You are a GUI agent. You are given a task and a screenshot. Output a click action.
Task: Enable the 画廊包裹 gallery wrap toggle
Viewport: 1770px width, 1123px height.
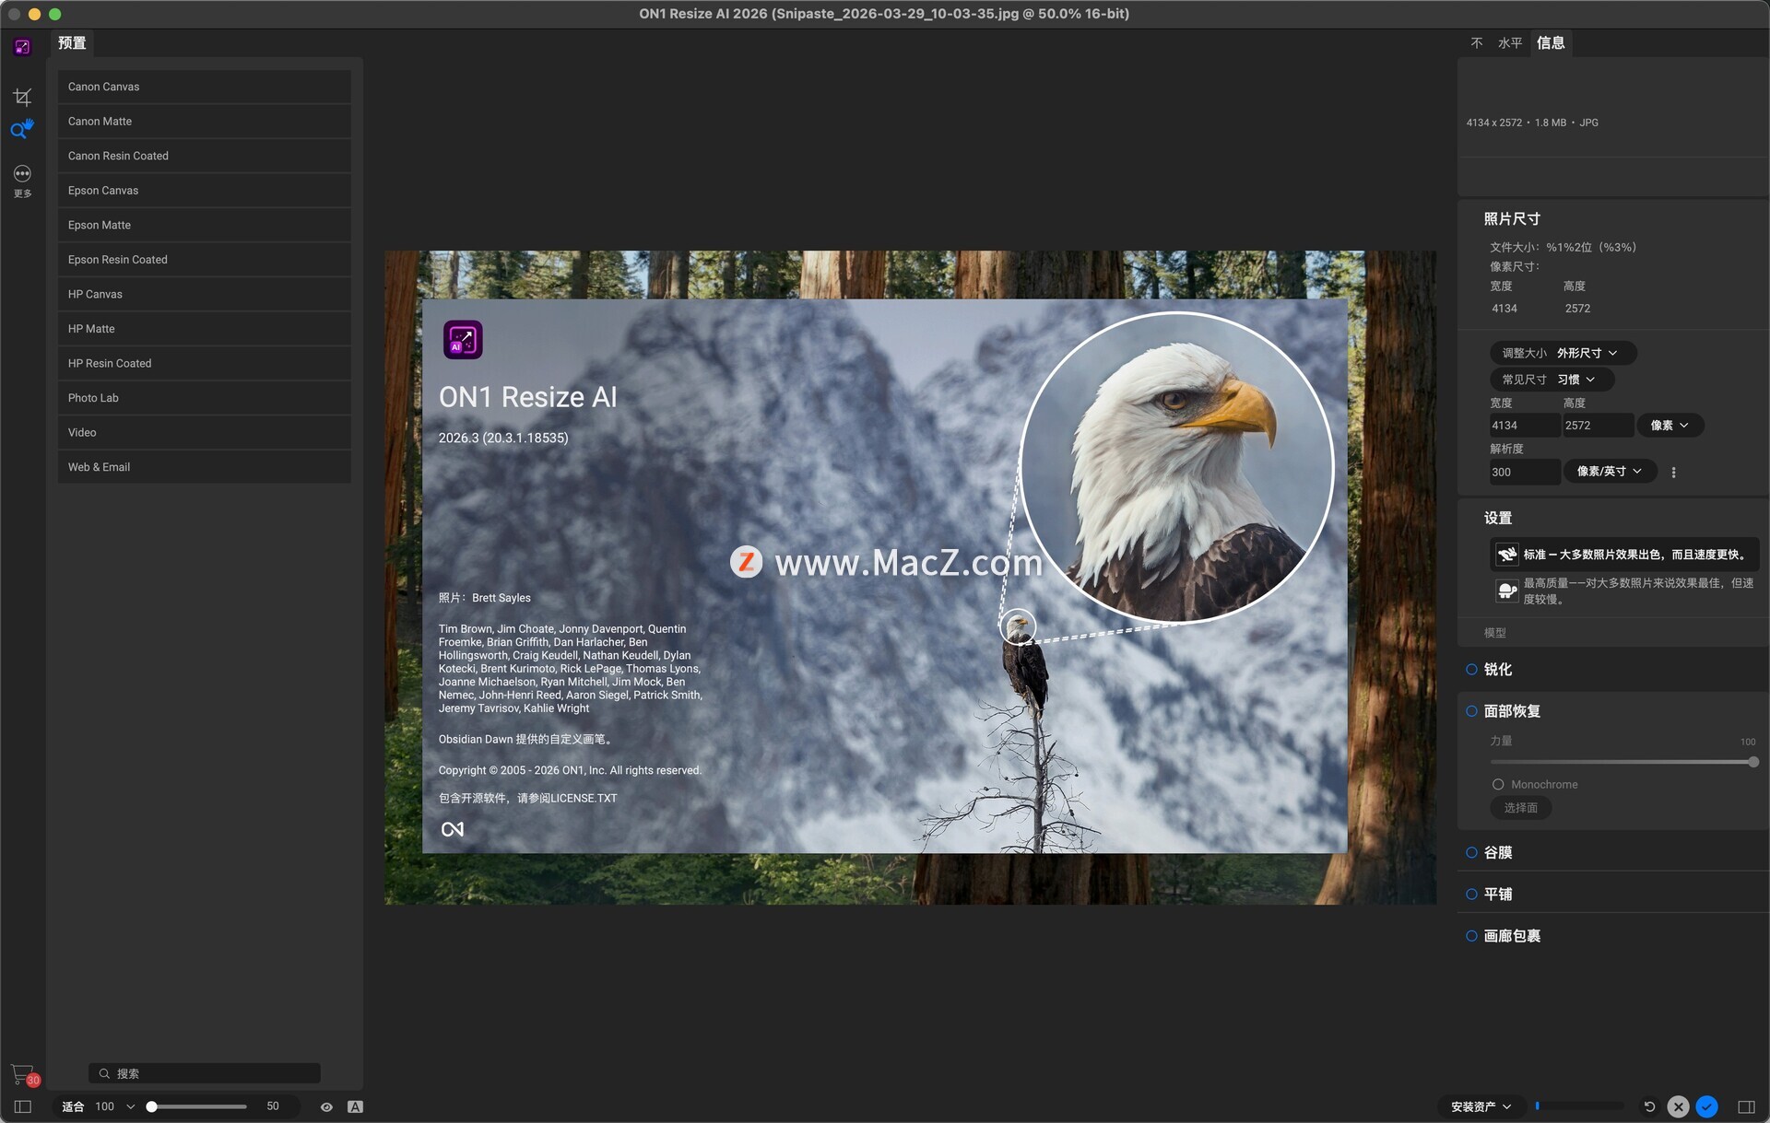[x=1471, y=936]
